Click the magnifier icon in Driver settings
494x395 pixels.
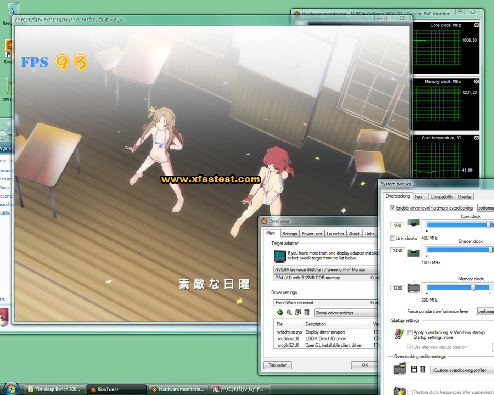289,313
